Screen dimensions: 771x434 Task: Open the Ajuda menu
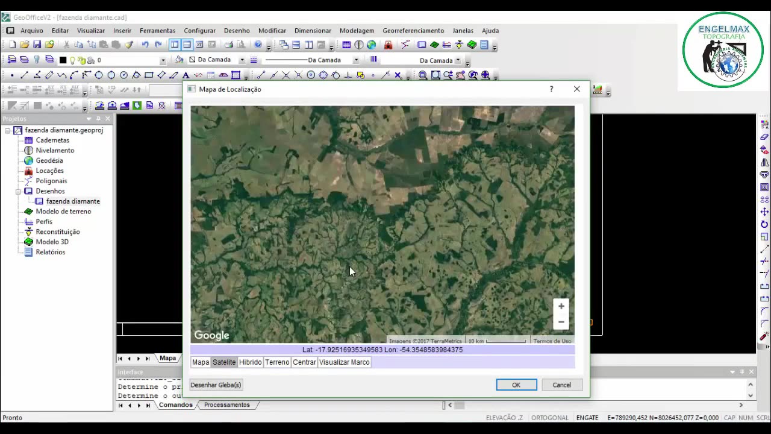click(x=490, y=31)
